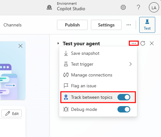161x137 pixels.
Task: Click the Edit button with pencil
Action: pos(12,113)
